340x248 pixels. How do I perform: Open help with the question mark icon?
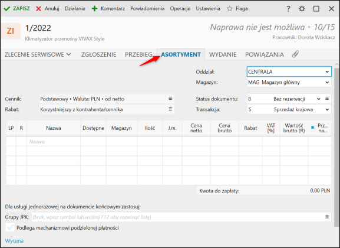click(288, 9)
